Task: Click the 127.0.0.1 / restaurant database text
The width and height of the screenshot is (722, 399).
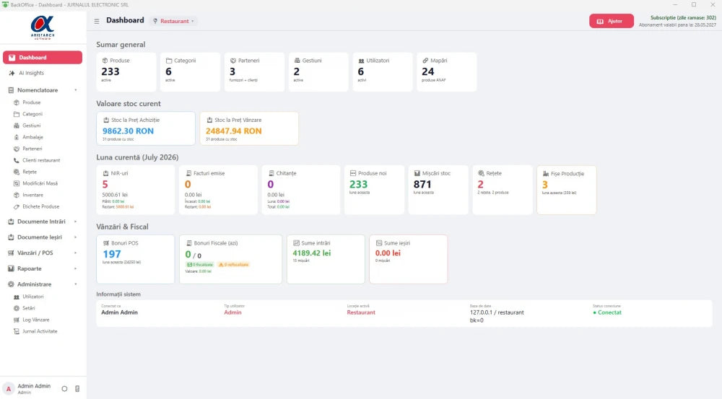Action: pos(497,312)
